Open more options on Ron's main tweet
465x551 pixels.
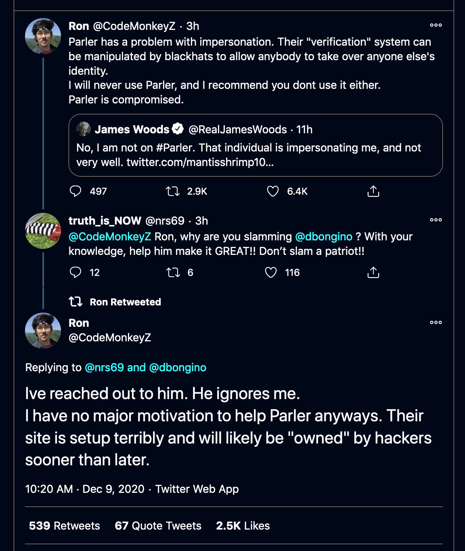[x=436, y=322]
